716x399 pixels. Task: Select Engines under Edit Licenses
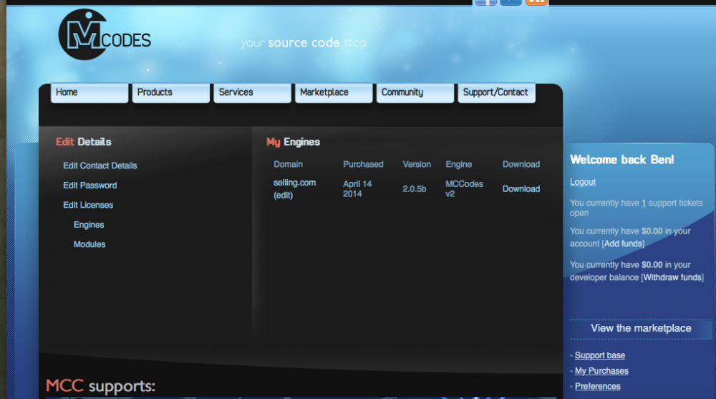click(89, 225)
